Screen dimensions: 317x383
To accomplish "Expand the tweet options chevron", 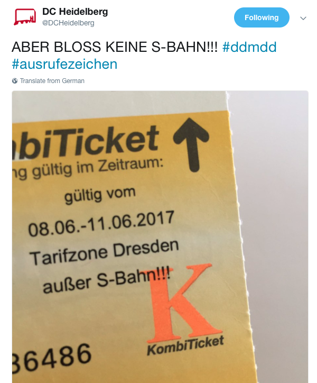I will (x=303, y=18).
